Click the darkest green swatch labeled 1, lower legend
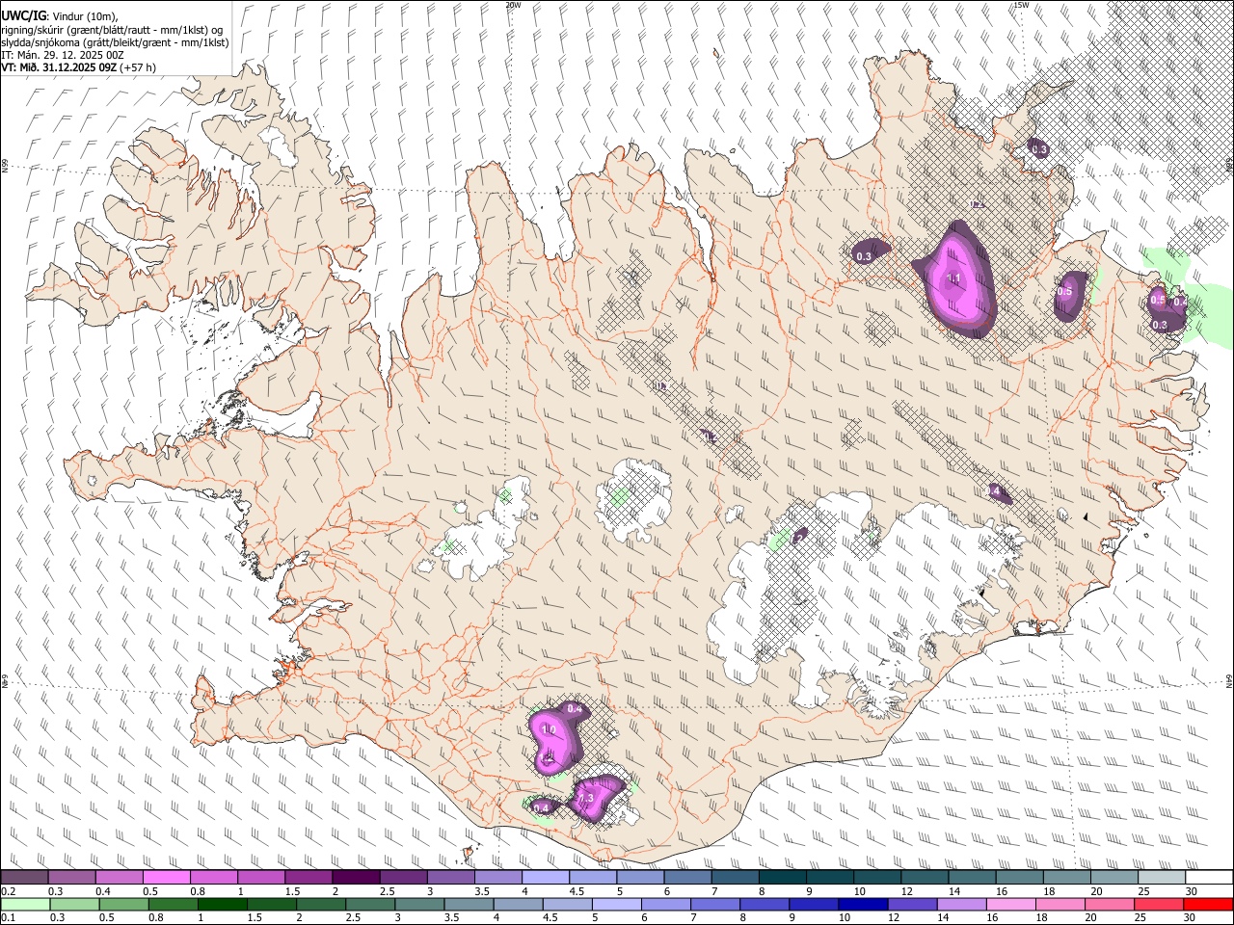 [x=222, y=904]
